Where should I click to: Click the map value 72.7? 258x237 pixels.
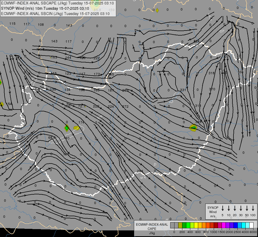82,106
